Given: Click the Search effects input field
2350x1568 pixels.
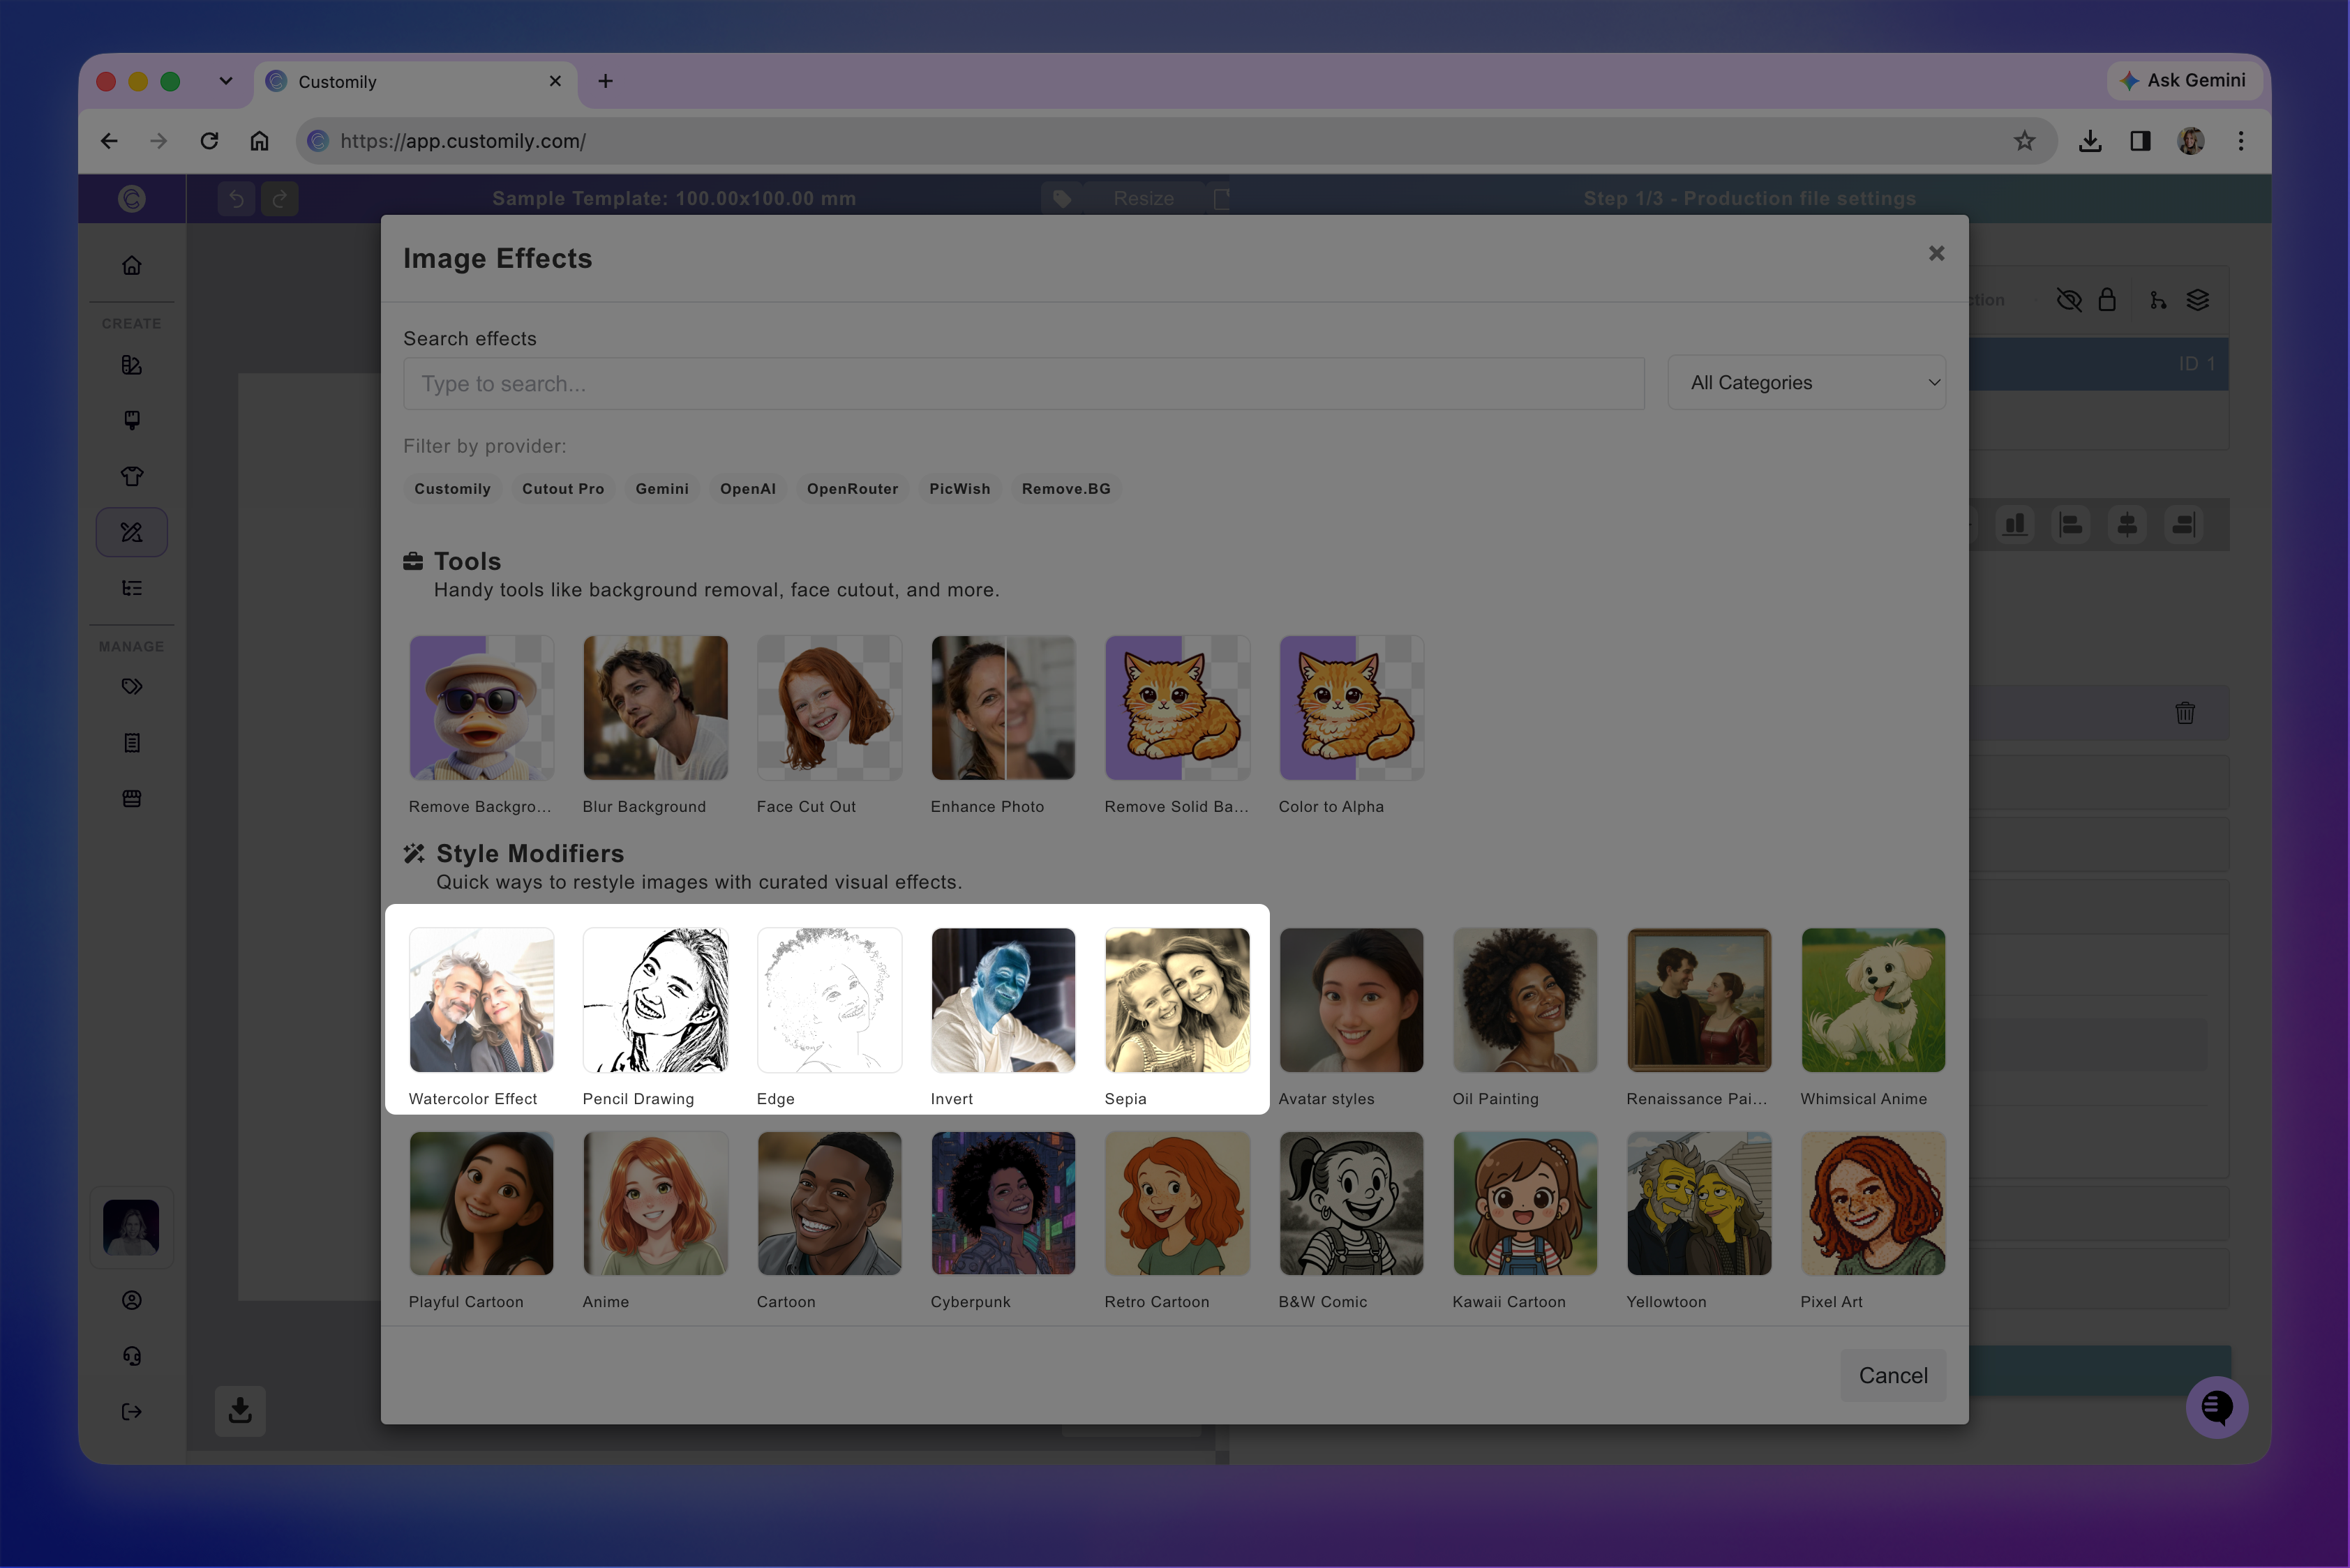Looking at the screenshot, I should point(1024,384).
